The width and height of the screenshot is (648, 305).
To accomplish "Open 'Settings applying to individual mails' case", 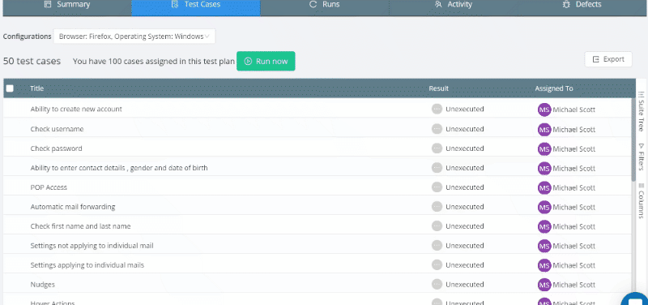I will coord(87,265).
